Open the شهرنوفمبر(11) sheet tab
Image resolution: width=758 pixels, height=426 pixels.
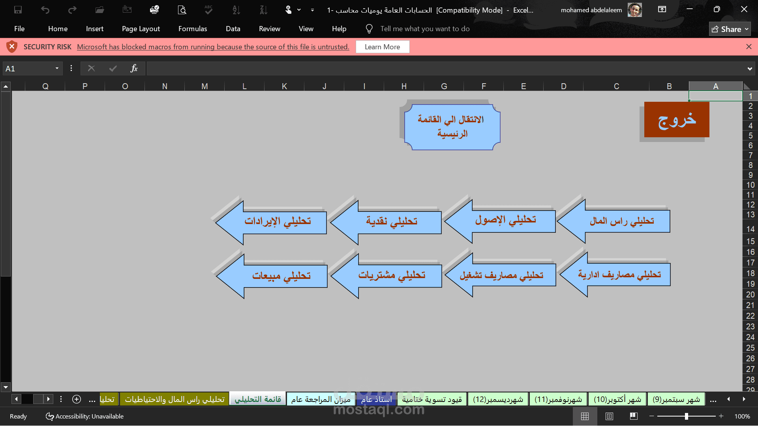[558, 400]
